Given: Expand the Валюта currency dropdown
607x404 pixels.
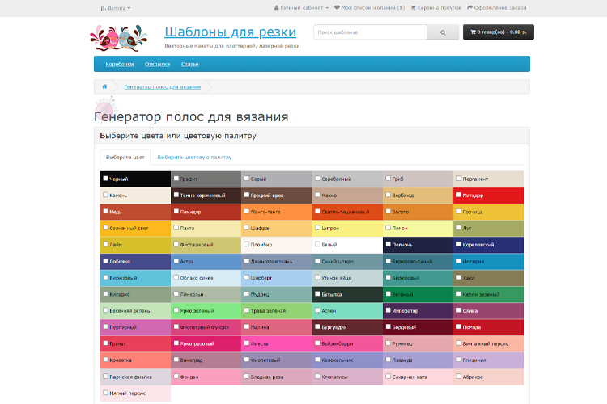Looking at the screenshot, I should coord(115,8).
